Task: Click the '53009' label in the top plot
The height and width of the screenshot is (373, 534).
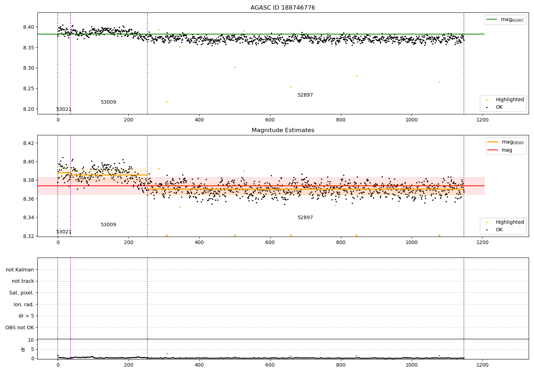Action: pos(109,102)
